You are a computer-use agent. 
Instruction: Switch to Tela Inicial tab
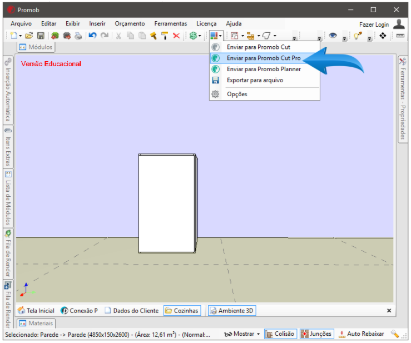[36, 311]
